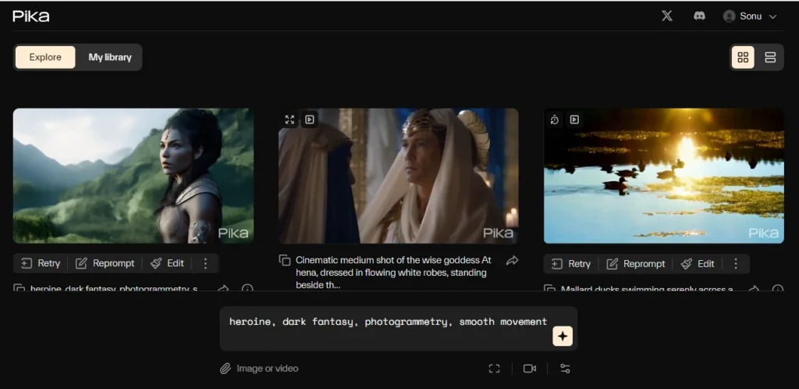This screenshot has width=799, height=389.
Task: Open the Discord community icon
Action: pyautogui.click(x=699, y=16)
